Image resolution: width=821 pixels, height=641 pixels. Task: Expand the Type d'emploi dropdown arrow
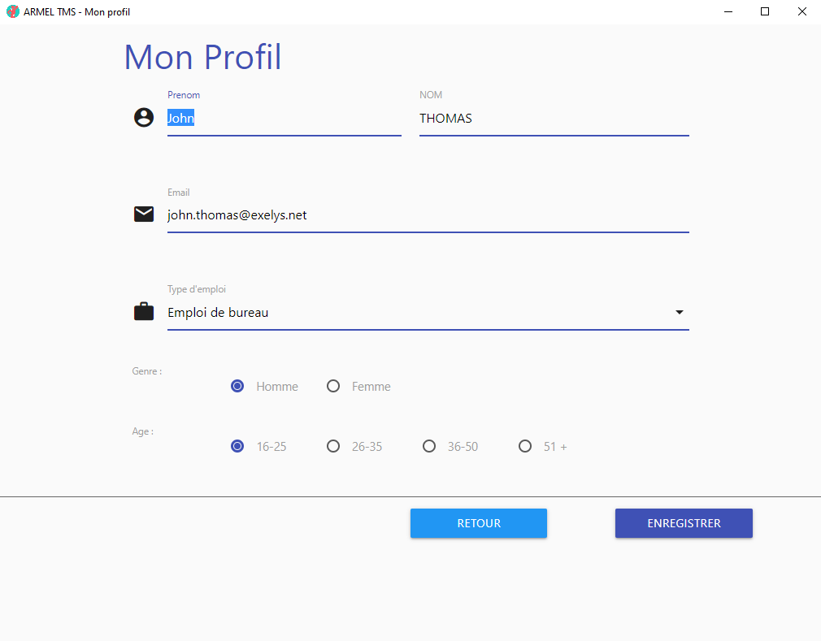680,313
